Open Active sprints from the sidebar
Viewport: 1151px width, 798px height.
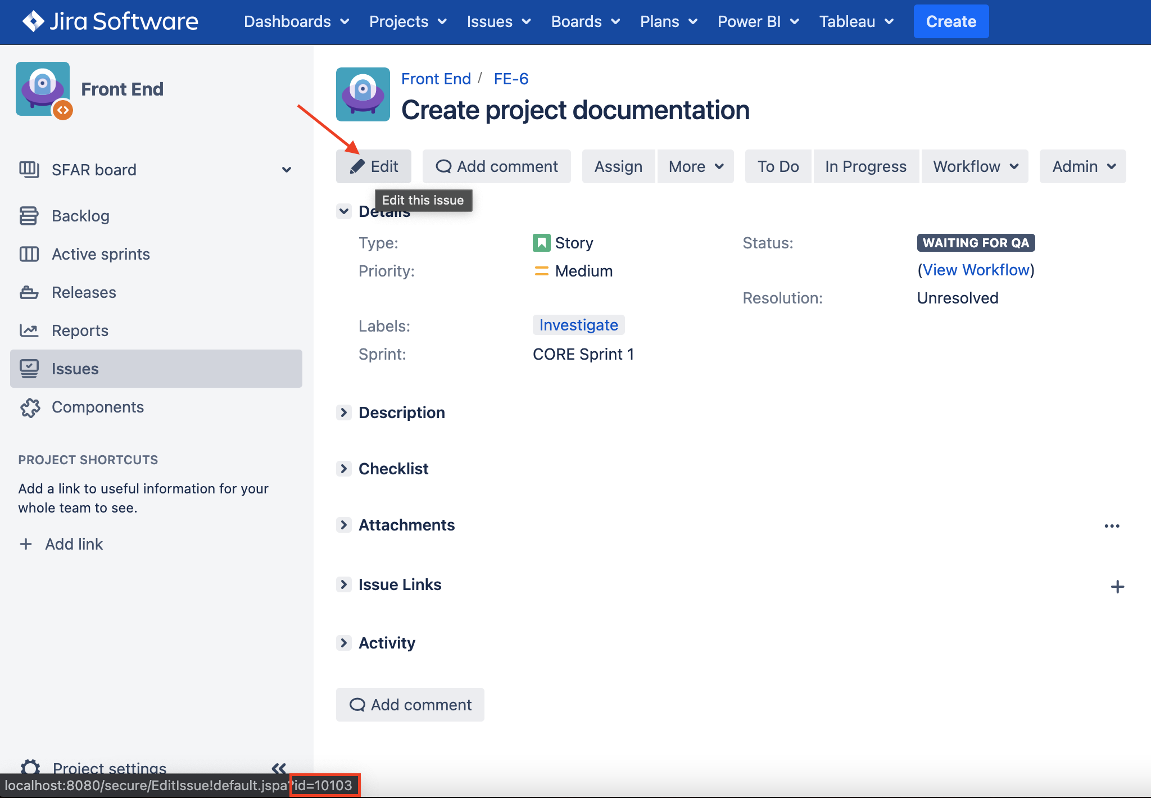(x=100, y=254)
